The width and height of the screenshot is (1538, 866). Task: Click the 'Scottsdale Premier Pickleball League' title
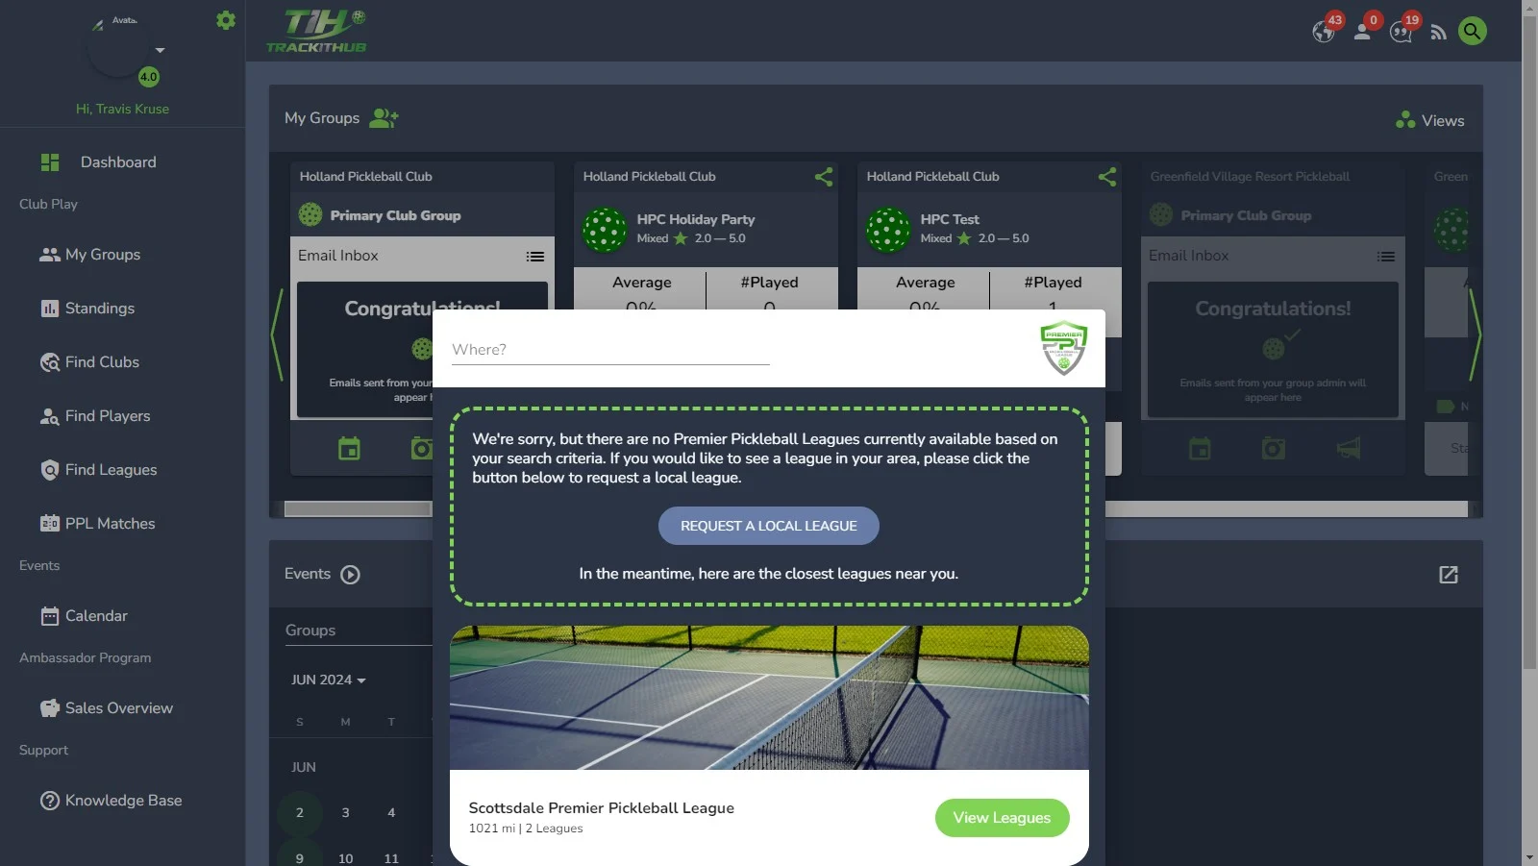601,808
